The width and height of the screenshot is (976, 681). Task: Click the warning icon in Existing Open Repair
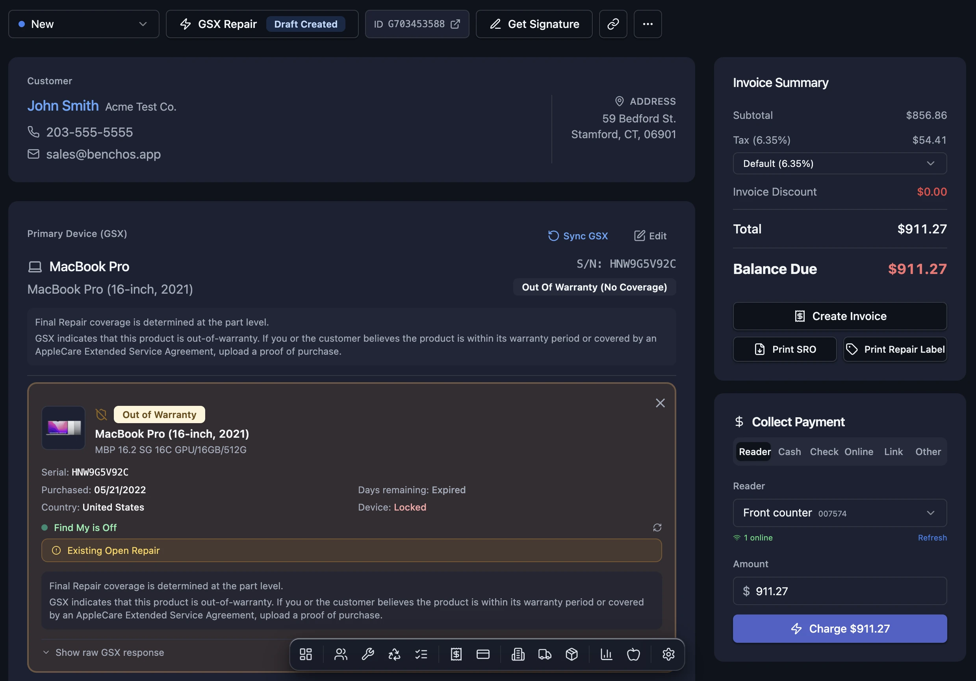[56, 551]
